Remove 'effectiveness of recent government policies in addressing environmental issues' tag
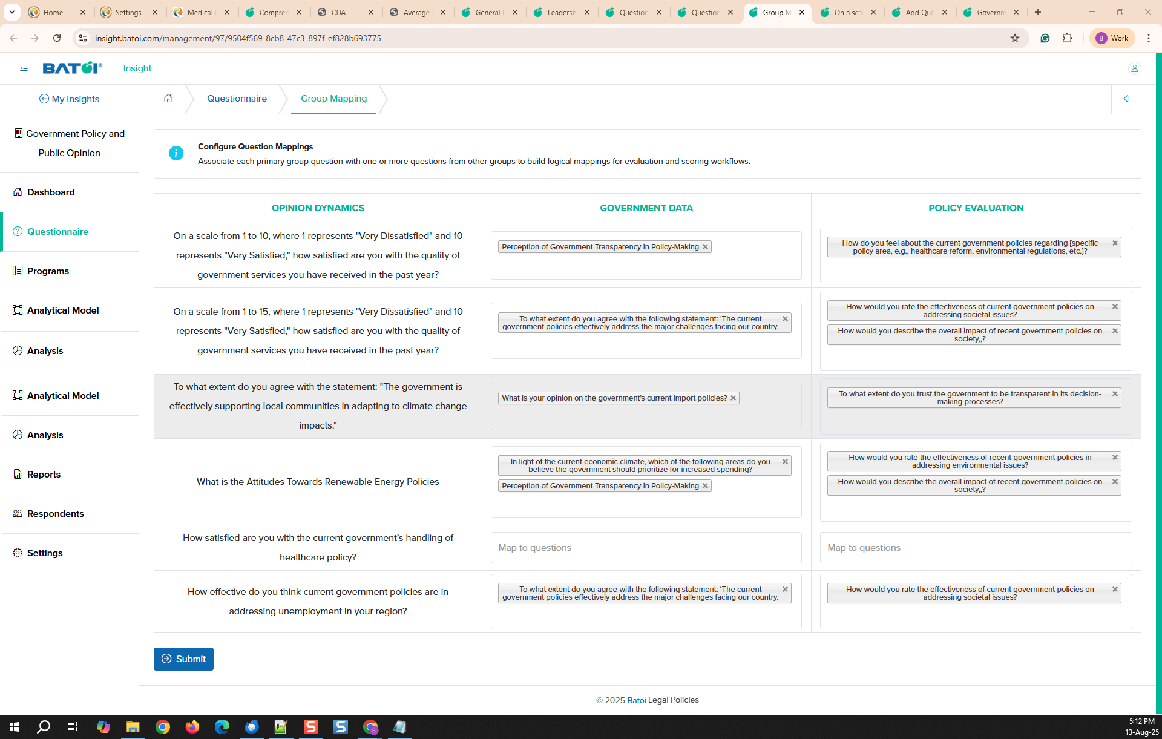Screen dimensions: 1162x739 tap(1115, 458)
